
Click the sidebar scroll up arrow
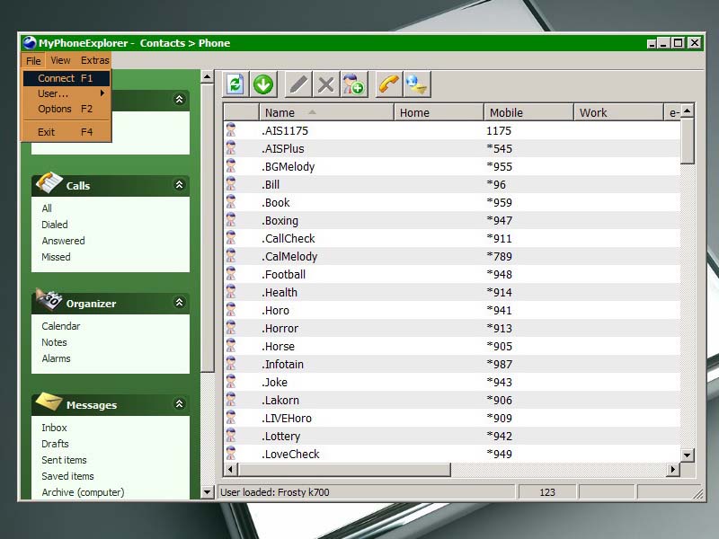(x=208, y=76)
